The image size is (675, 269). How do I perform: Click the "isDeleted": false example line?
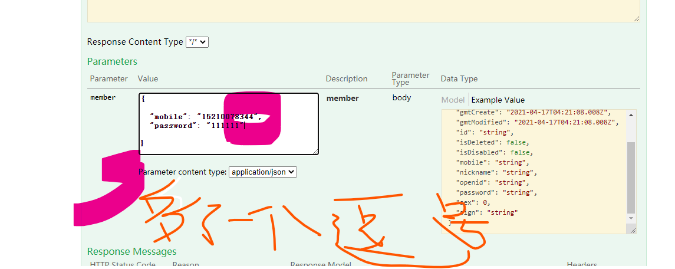click(x=492, y=142)
